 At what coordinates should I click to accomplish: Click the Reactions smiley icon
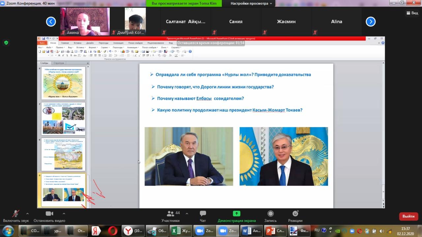pos(295,214)
